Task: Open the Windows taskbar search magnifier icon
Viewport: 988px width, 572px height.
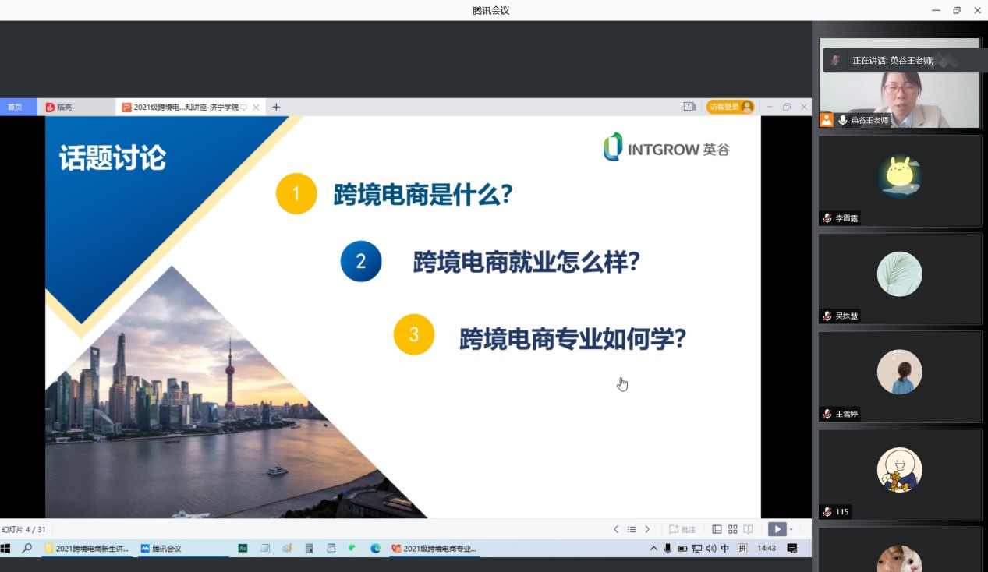Action: [27, 549]
